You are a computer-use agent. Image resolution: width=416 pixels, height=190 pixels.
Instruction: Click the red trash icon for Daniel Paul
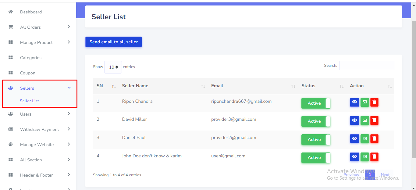tap(374, 139)
